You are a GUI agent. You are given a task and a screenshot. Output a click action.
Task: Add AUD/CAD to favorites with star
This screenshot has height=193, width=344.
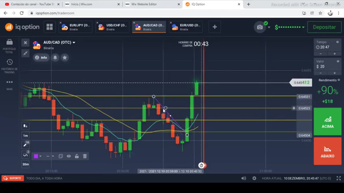65,57
